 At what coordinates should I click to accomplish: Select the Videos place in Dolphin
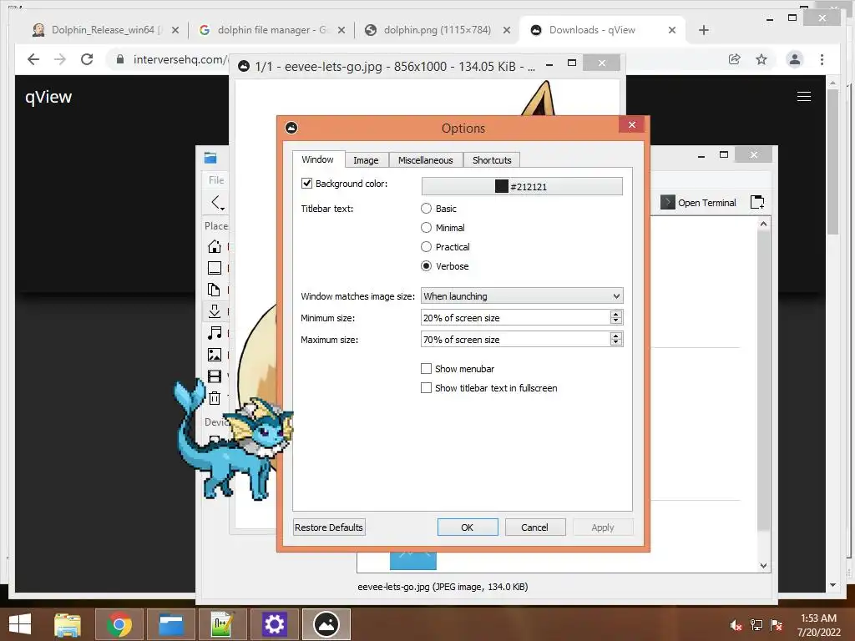(x=215, y=376)
